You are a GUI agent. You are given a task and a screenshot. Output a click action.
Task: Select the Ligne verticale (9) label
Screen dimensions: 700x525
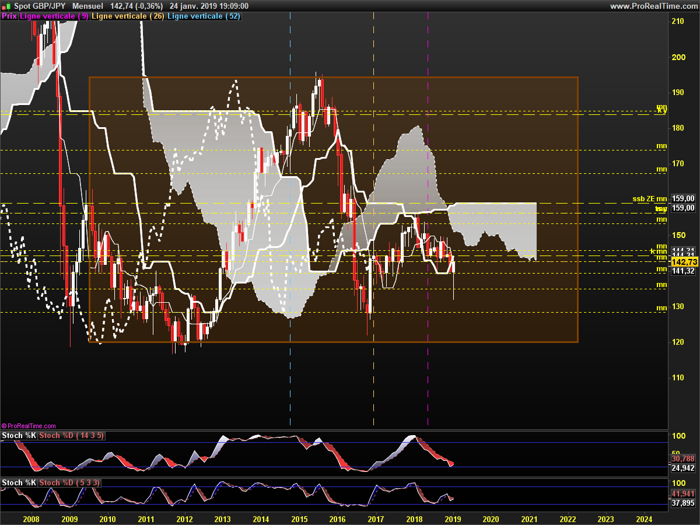click(54, 16)
